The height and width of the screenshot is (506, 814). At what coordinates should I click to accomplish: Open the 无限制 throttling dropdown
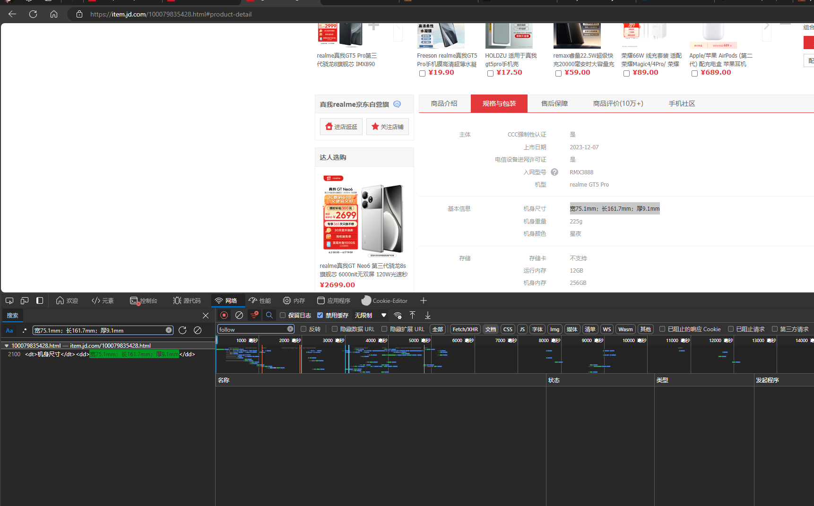(371, 315)
